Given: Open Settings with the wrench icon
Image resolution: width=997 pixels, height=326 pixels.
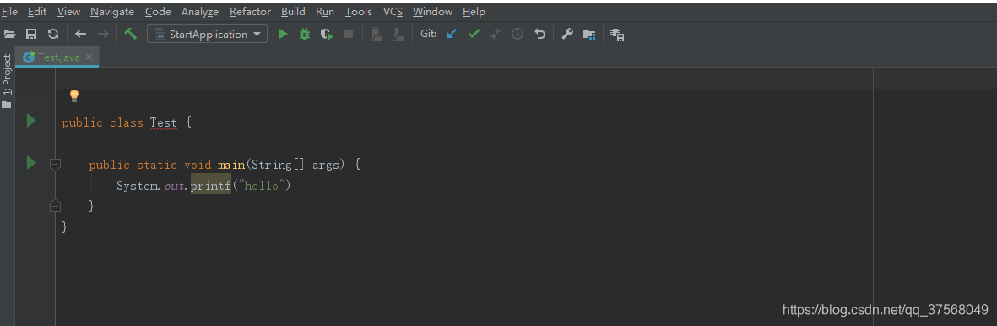Looking at the screenshot, I should pyautogui.click(x=567, y=35).
